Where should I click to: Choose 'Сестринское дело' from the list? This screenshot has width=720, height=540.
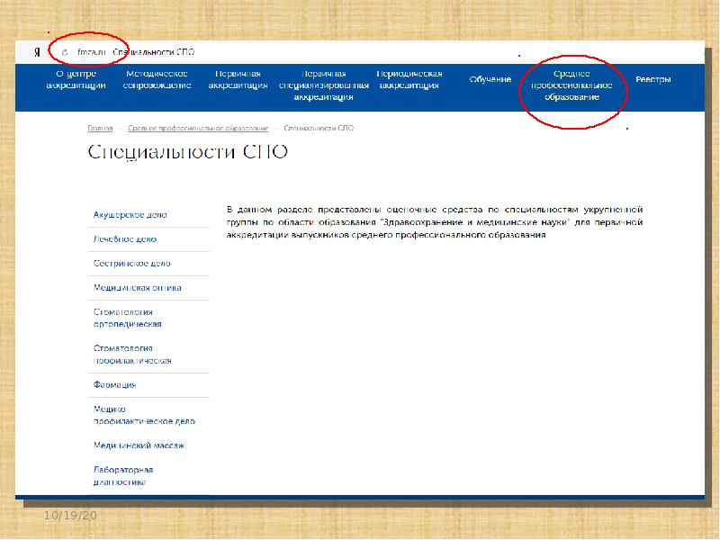click(131, 264)
